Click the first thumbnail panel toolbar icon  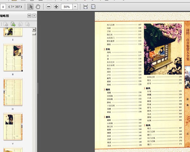[6, 24]
